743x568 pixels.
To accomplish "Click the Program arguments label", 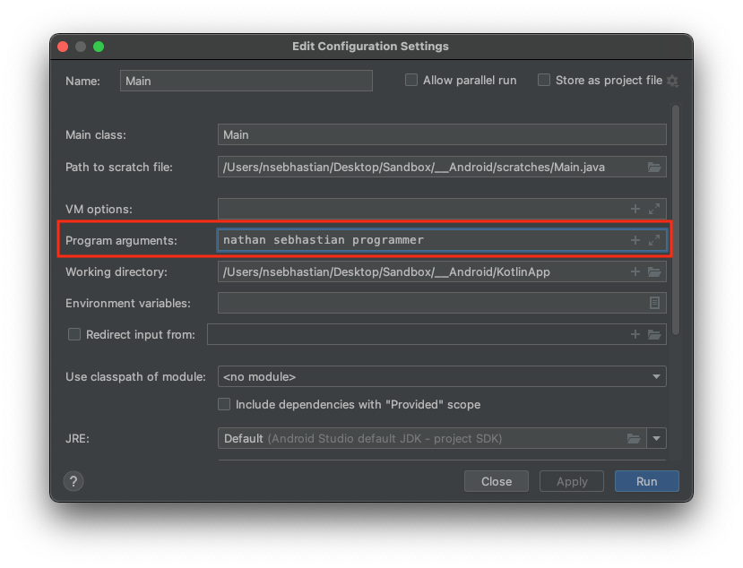I will [121, 241].
